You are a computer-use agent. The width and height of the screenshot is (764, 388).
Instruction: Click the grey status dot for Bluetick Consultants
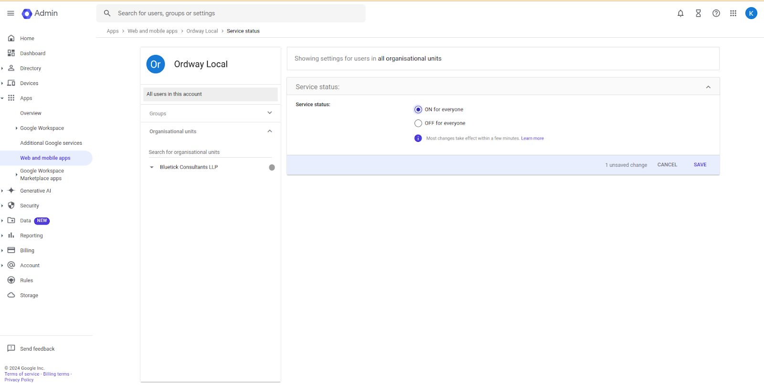(x=272, y=167)
